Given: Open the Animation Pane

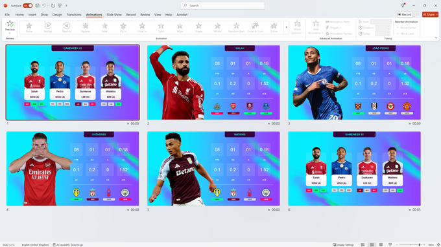Looking at the screenshot, I should point(337,22).
